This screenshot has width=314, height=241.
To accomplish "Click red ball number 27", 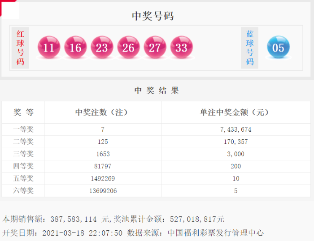I will click(155, 47).
